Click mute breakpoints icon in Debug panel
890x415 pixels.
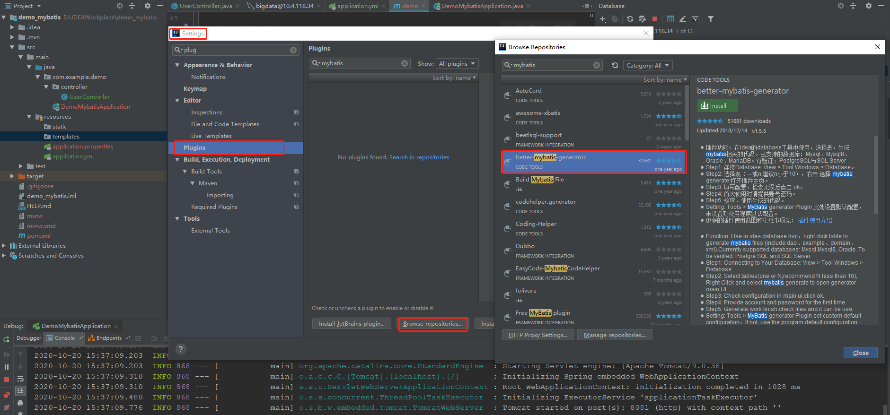coord(7,407)
